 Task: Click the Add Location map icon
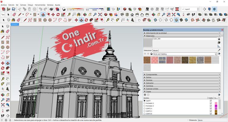(x=108, y=9)
